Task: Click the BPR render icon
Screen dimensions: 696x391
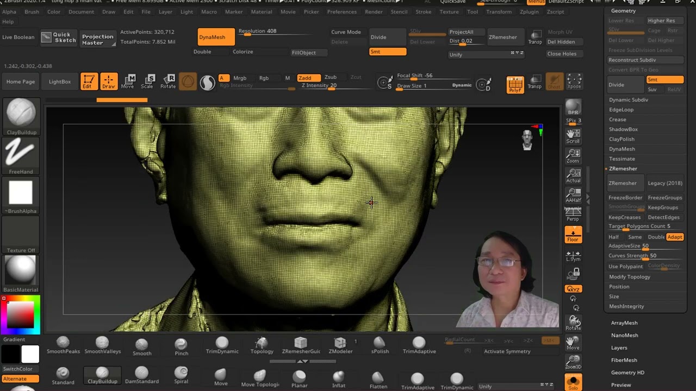Action: pos(573,108)
